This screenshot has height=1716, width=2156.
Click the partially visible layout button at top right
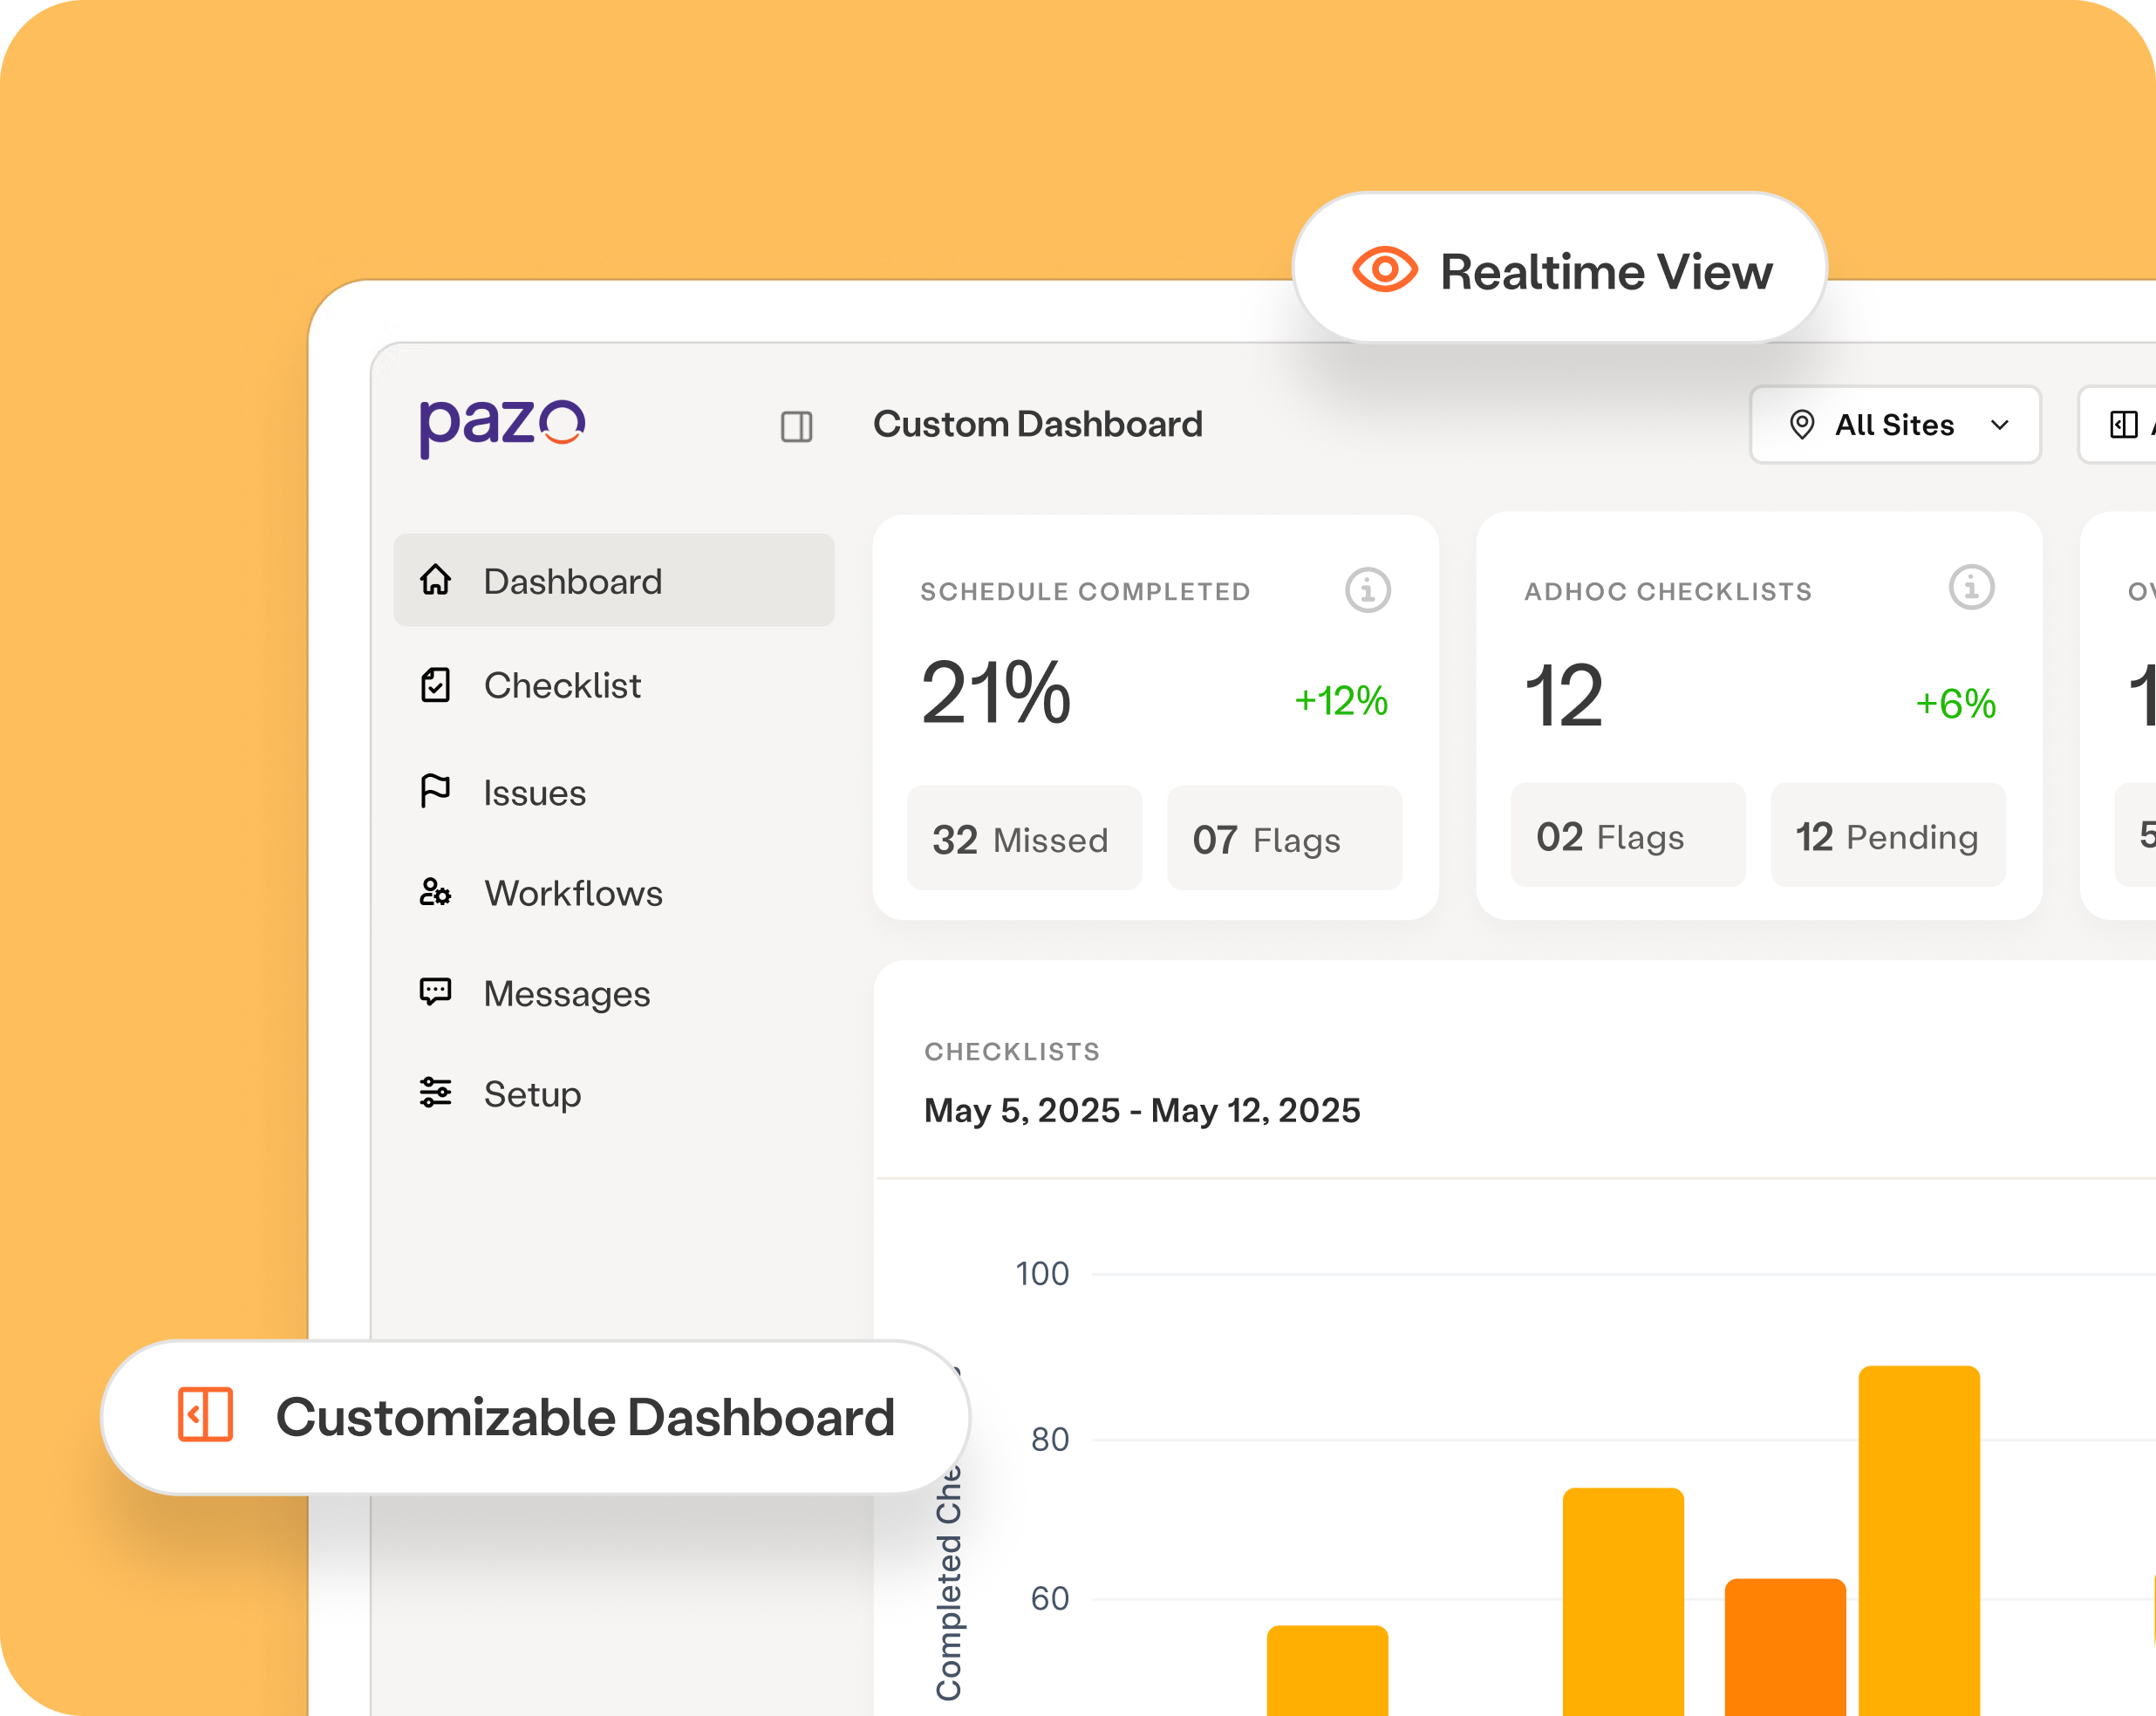click(2124, 425)
